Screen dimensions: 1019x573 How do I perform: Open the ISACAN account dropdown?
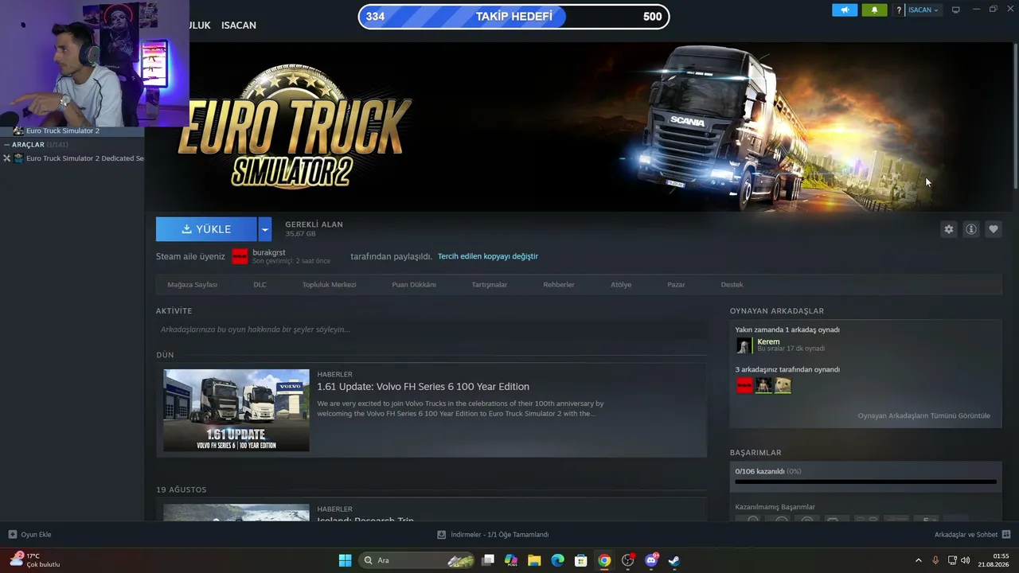(923, 10)
